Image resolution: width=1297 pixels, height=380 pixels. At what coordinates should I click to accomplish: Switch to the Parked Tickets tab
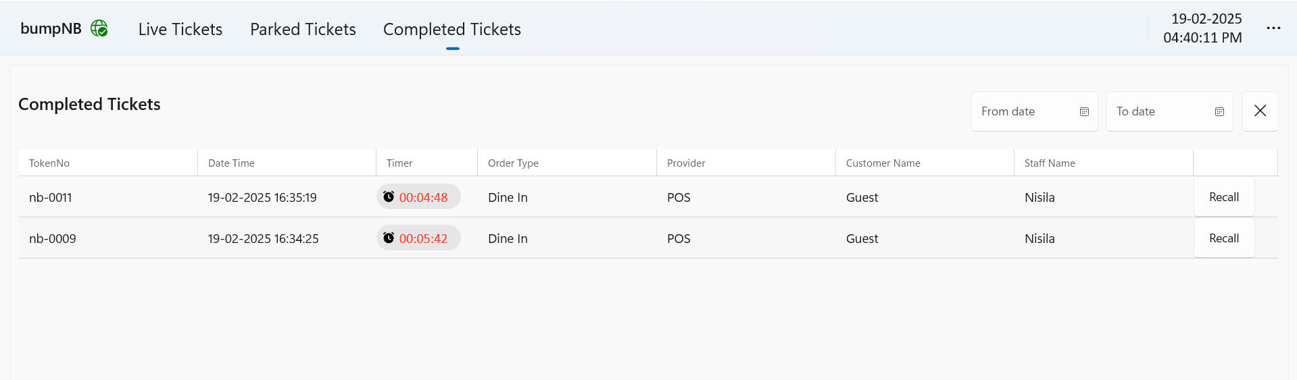[303, 30]
